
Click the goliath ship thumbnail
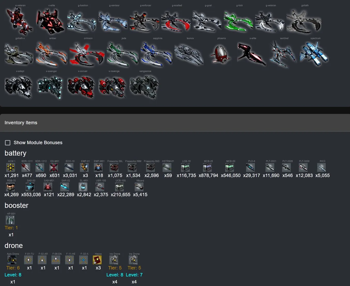click(304, 22)
